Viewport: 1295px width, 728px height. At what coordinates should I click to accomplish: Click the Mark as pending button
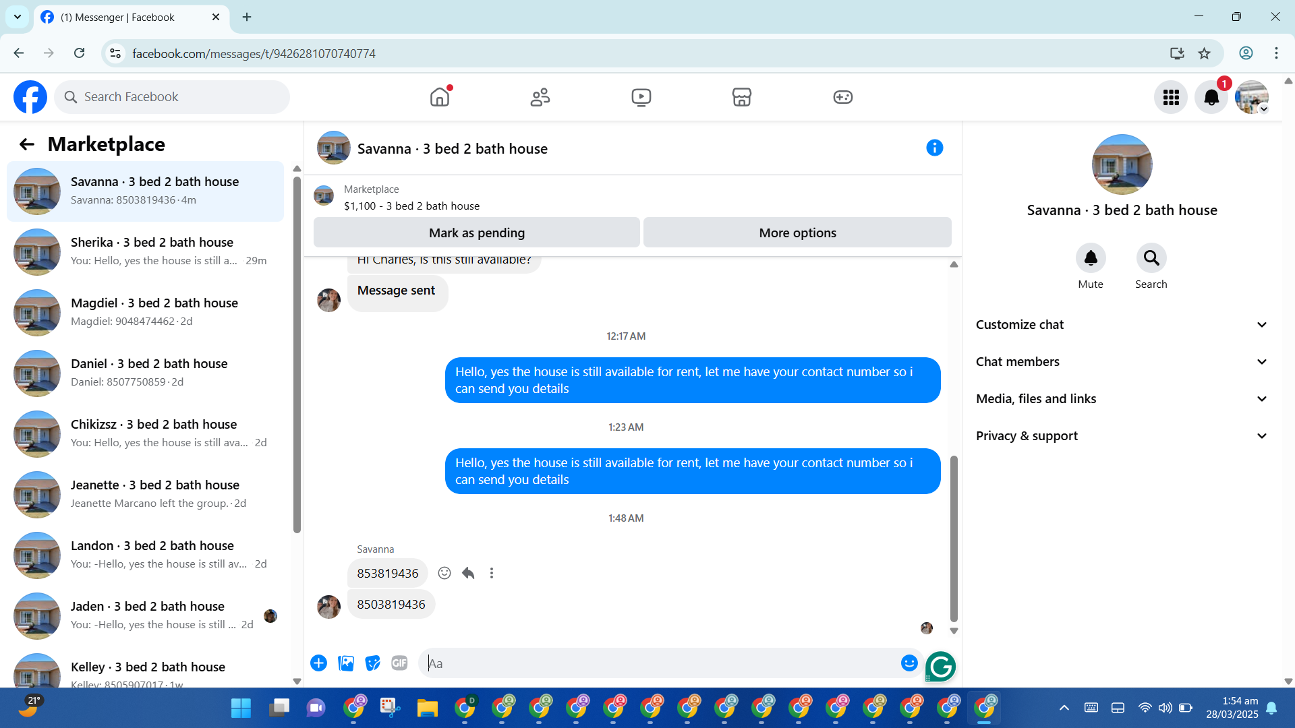click(477, 233)
